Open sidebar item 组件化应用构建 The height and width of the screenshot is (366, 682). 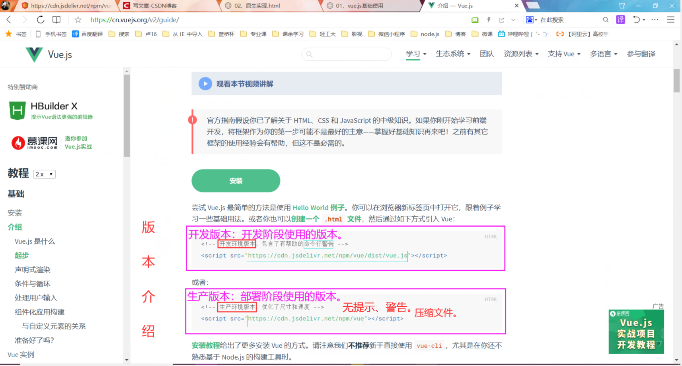(x=39, y=312)
